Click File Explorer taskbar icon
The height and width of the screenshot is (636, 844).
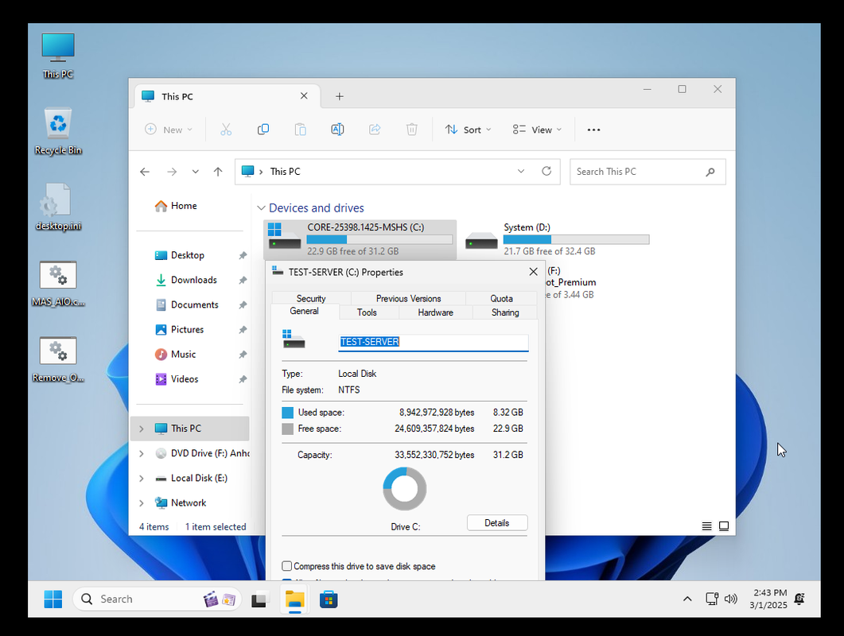click(294, 599)
